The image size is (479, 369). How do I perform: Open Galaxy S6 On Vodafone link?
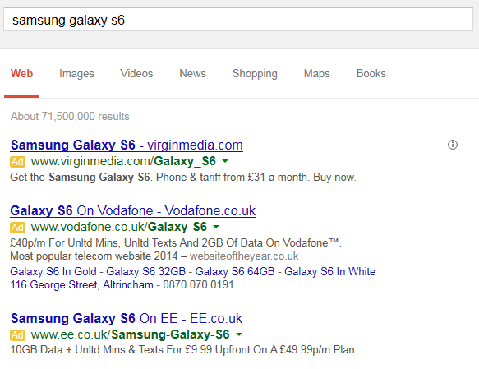(133, 210)
